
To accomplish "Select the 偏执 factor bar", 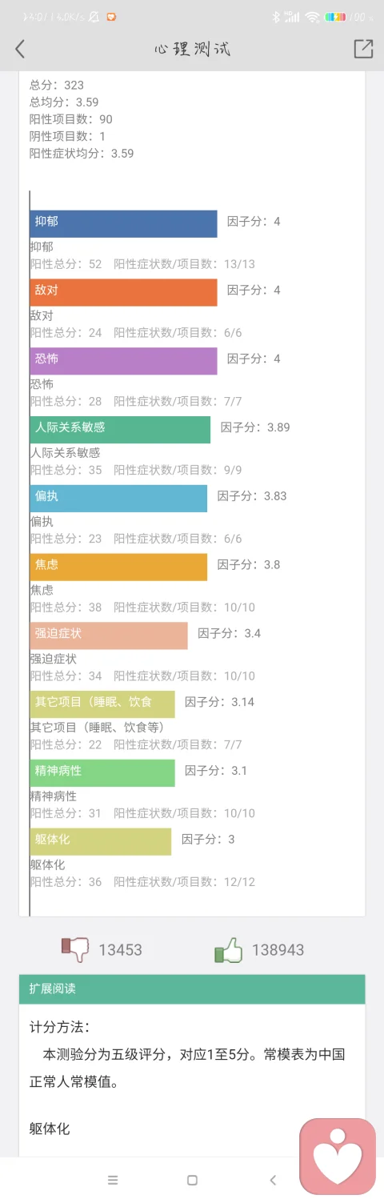I will pos(119,499).
